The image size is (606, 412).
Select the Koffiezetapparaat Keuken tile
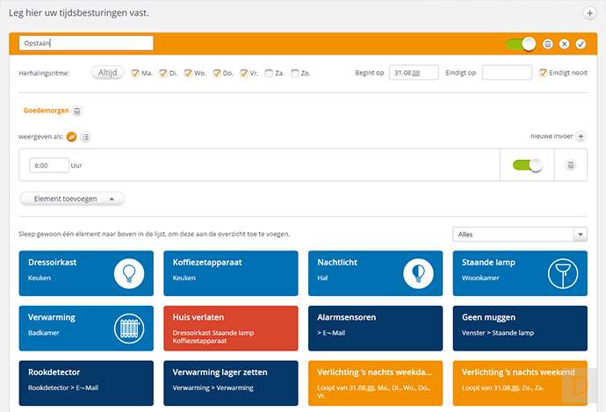click(x=230, y=273)
